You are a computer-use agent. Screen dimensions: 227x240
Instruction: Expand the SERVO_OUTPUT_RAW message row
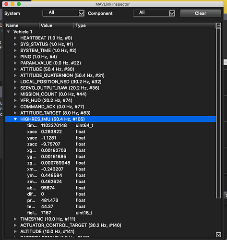15,88
